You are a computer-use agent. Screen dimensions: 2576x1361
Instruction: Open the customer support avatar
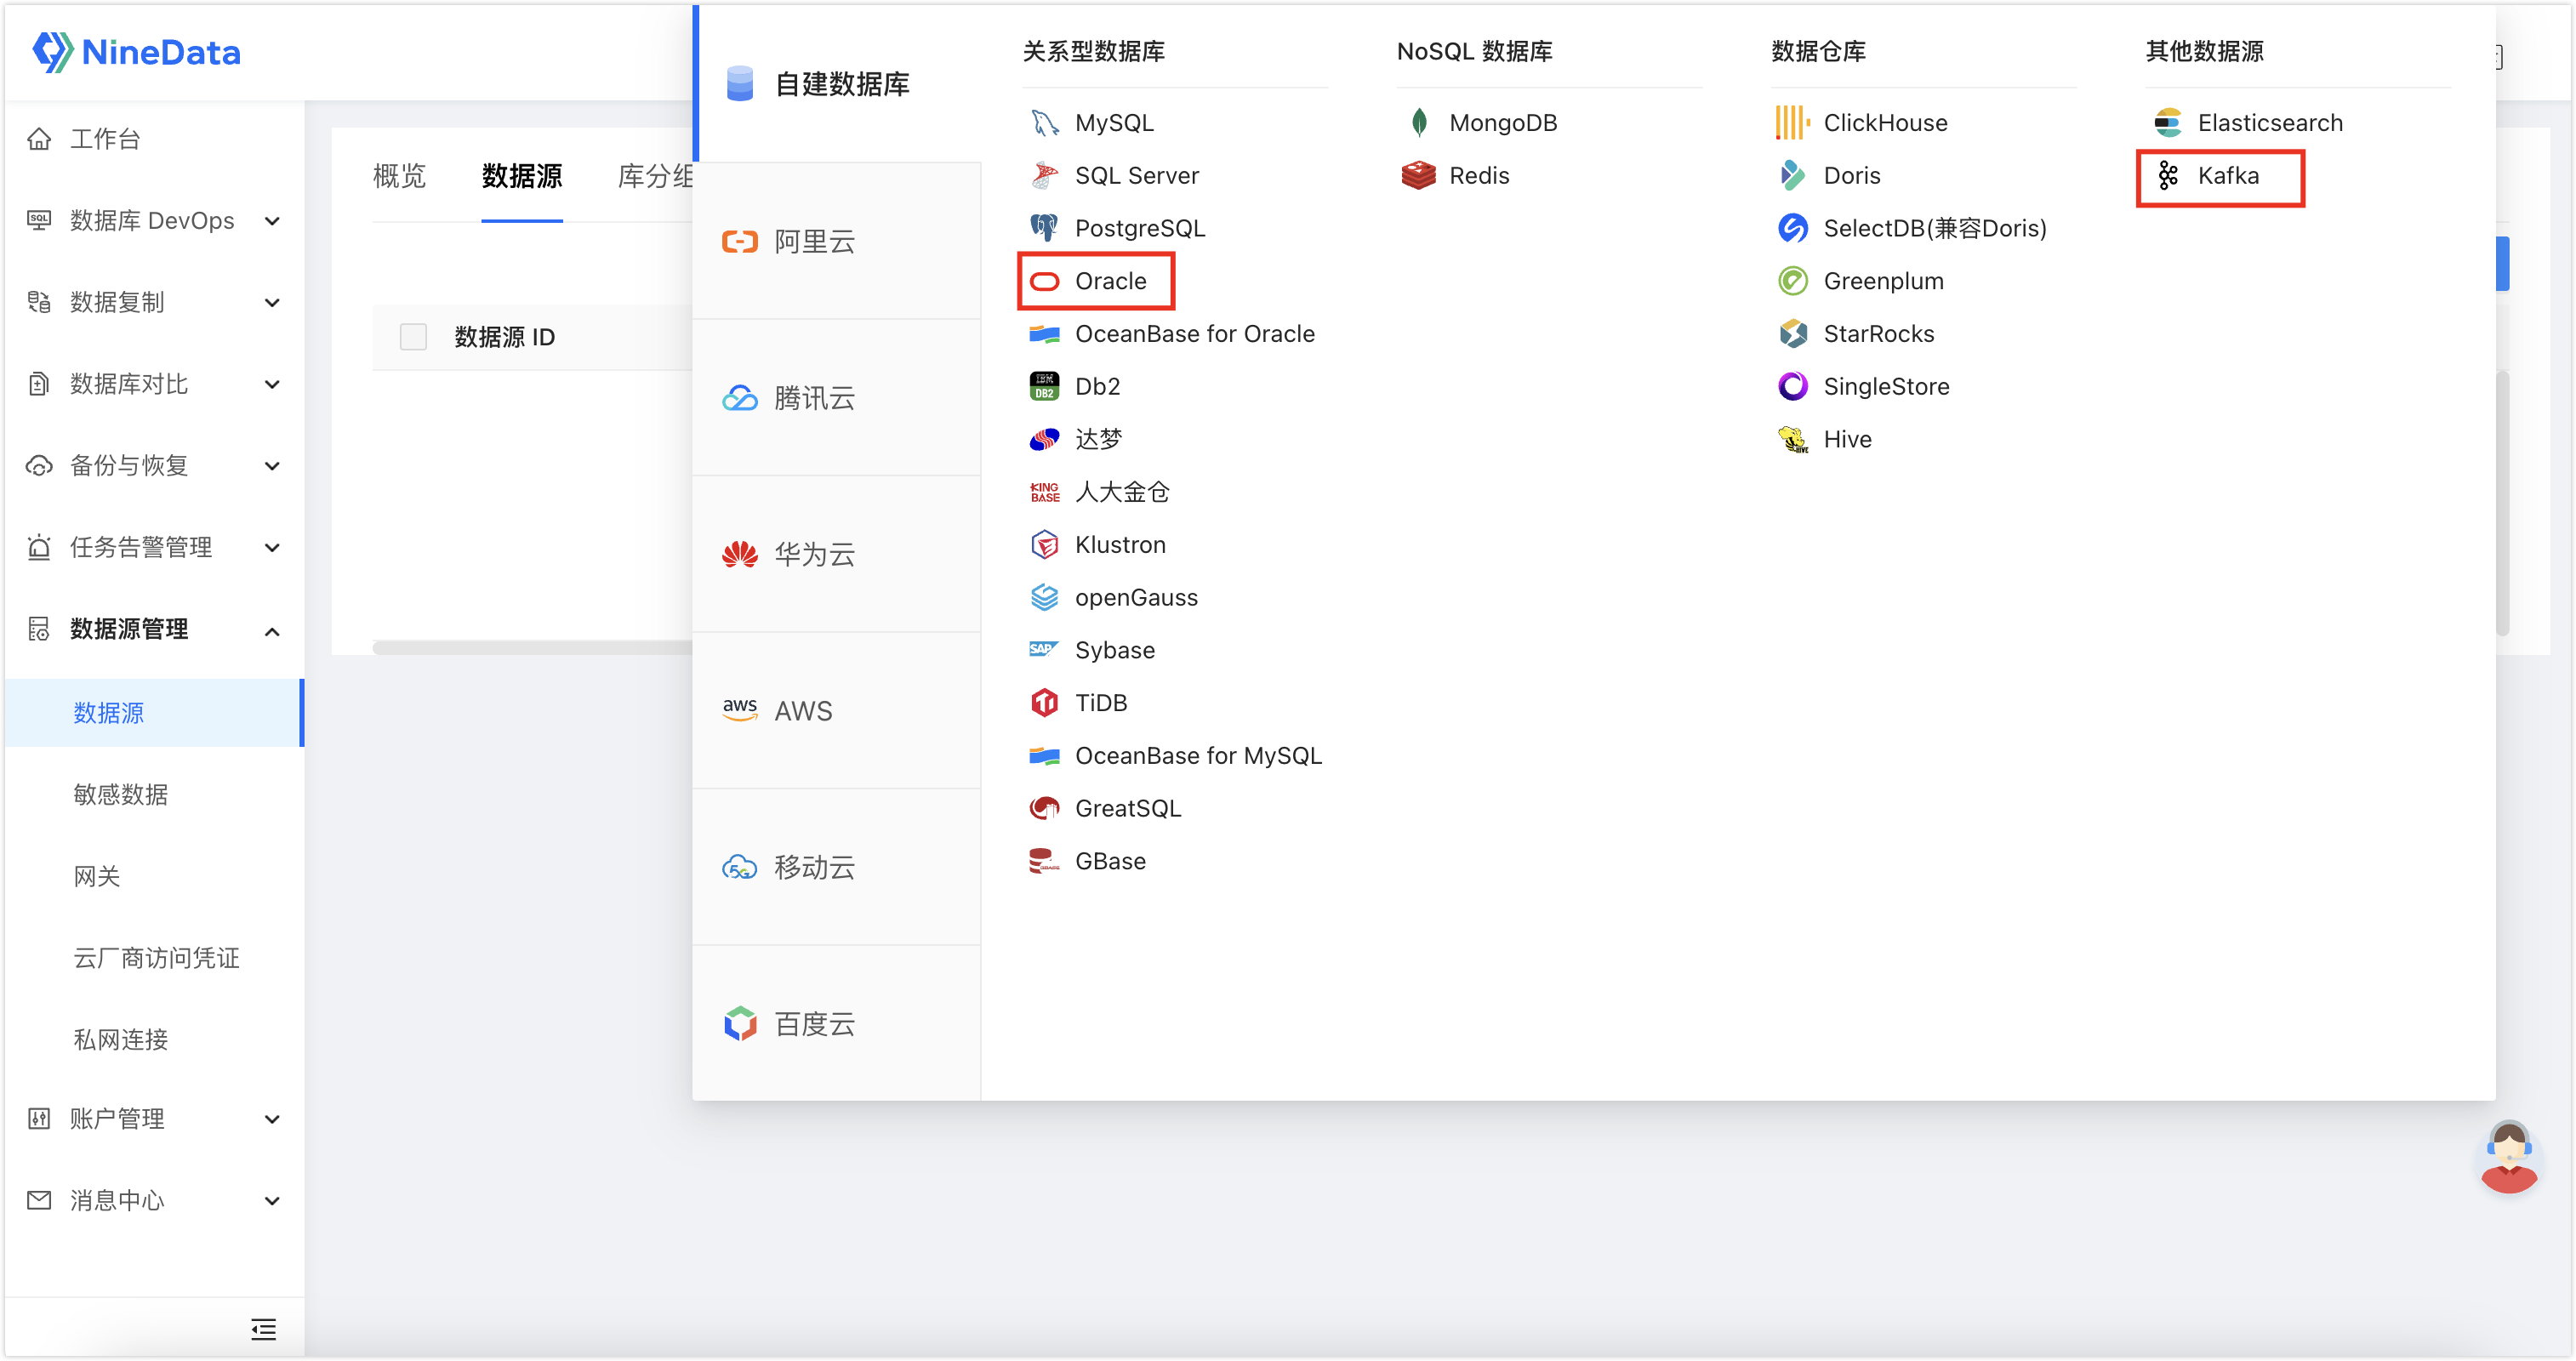2508,1157
